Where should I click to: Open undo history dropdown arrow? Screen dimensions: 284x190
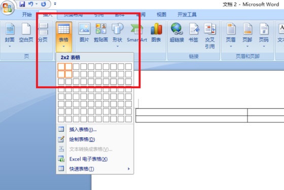[x=37, y=4]
